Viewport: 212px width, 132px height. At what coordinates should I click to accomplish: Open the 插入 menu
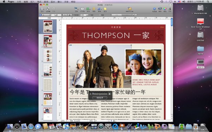(33, 2)
